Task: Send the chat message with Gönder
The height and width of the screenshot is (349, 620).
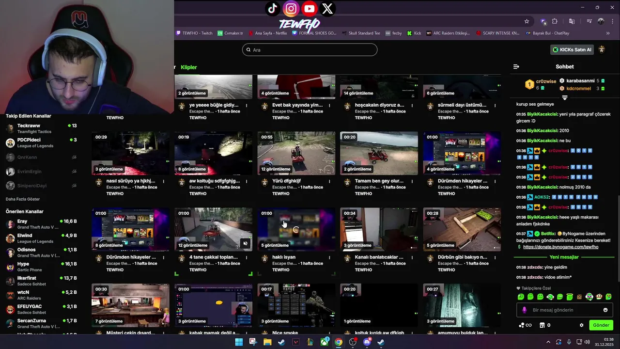Action: pos(601,325)
